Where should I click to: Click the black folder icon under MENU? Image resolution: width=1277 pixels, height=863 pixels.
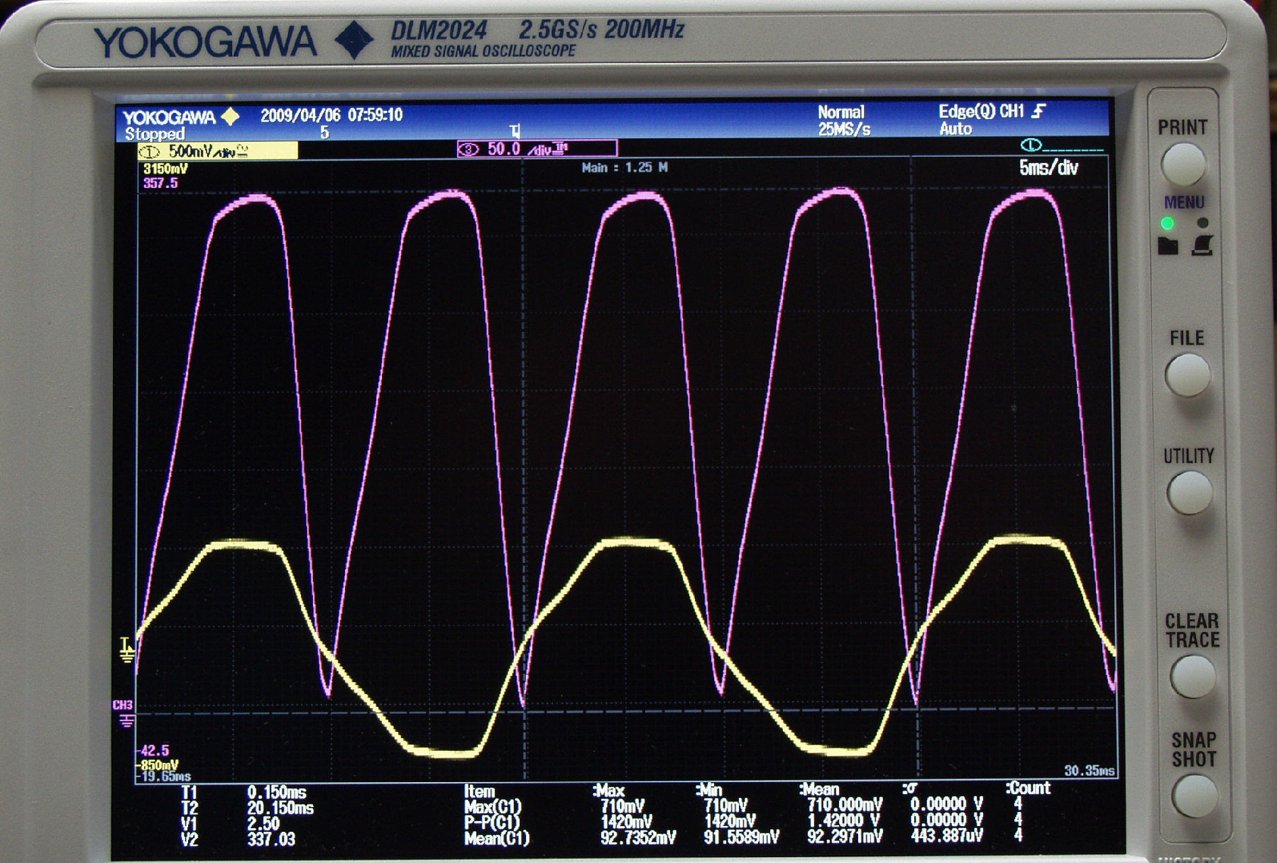click(x=1167, y=246)
